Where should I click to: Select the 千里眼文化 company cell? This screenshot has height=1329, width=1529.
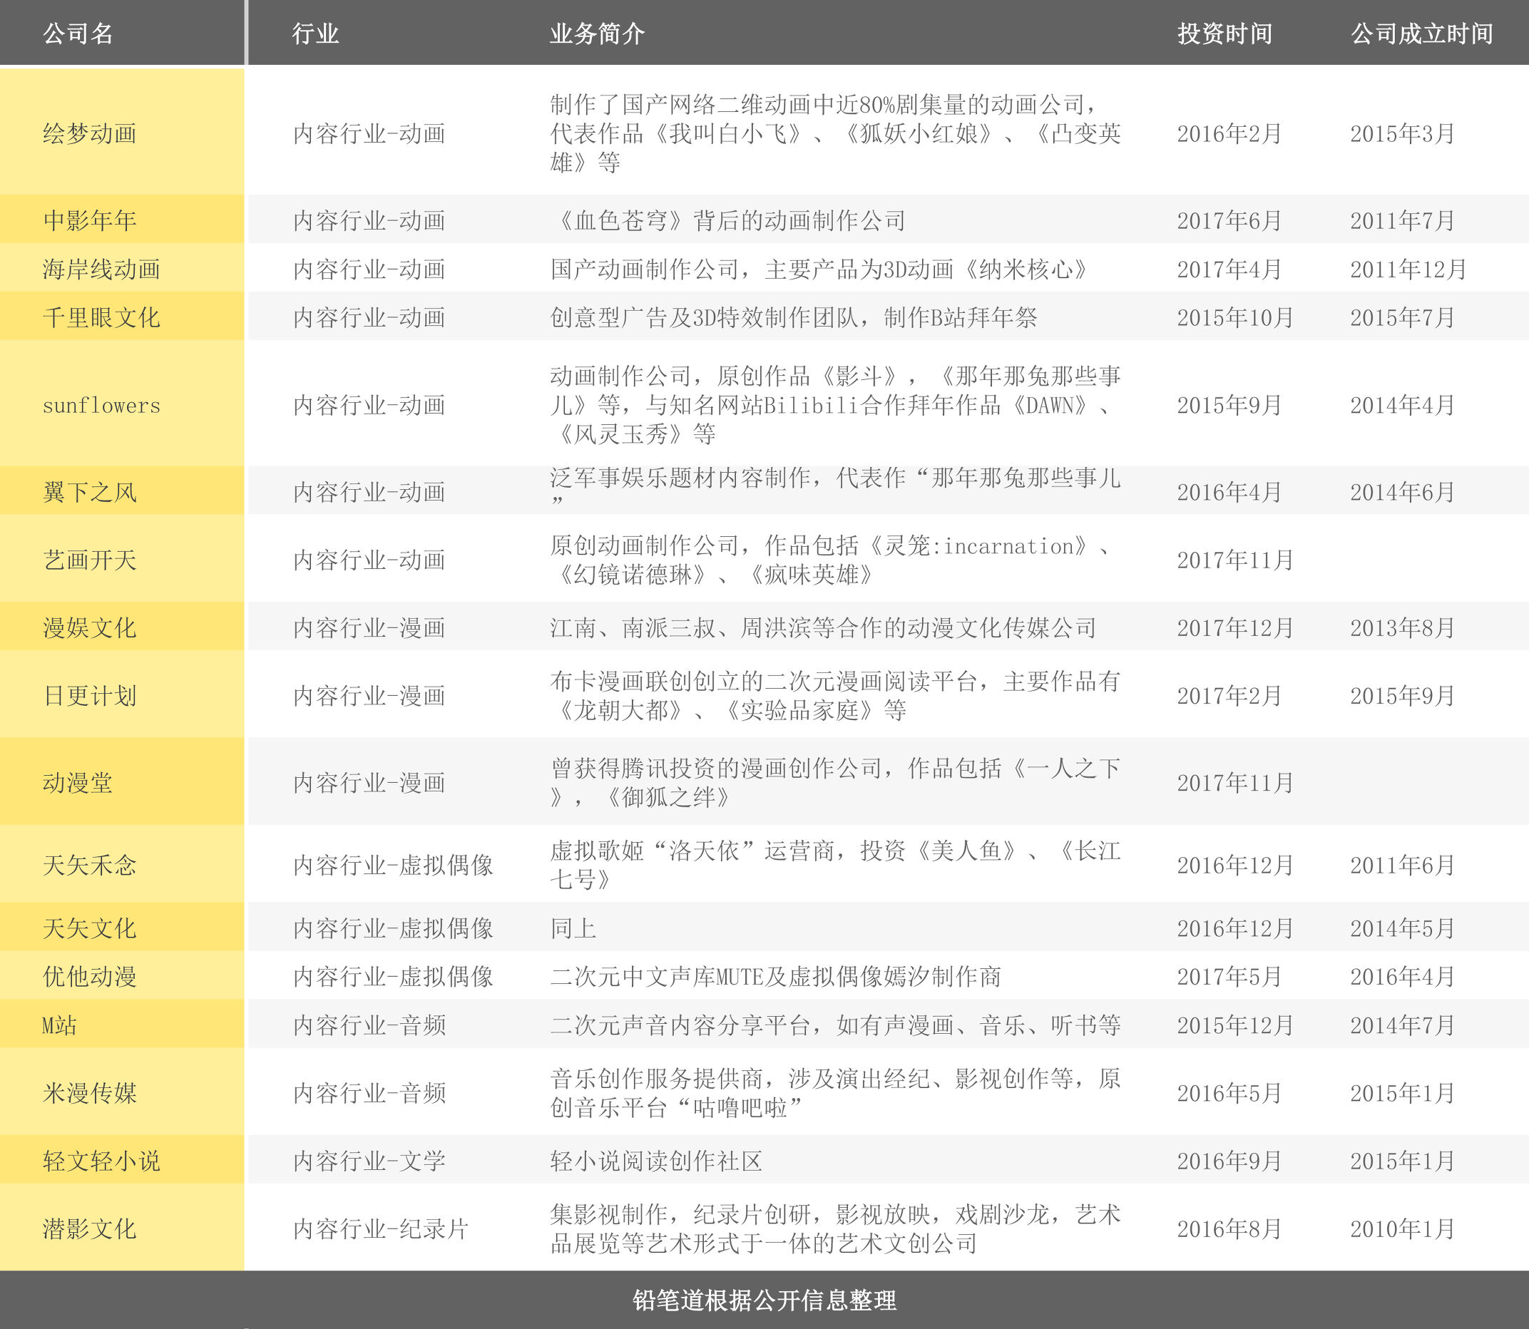click(102, 317)
